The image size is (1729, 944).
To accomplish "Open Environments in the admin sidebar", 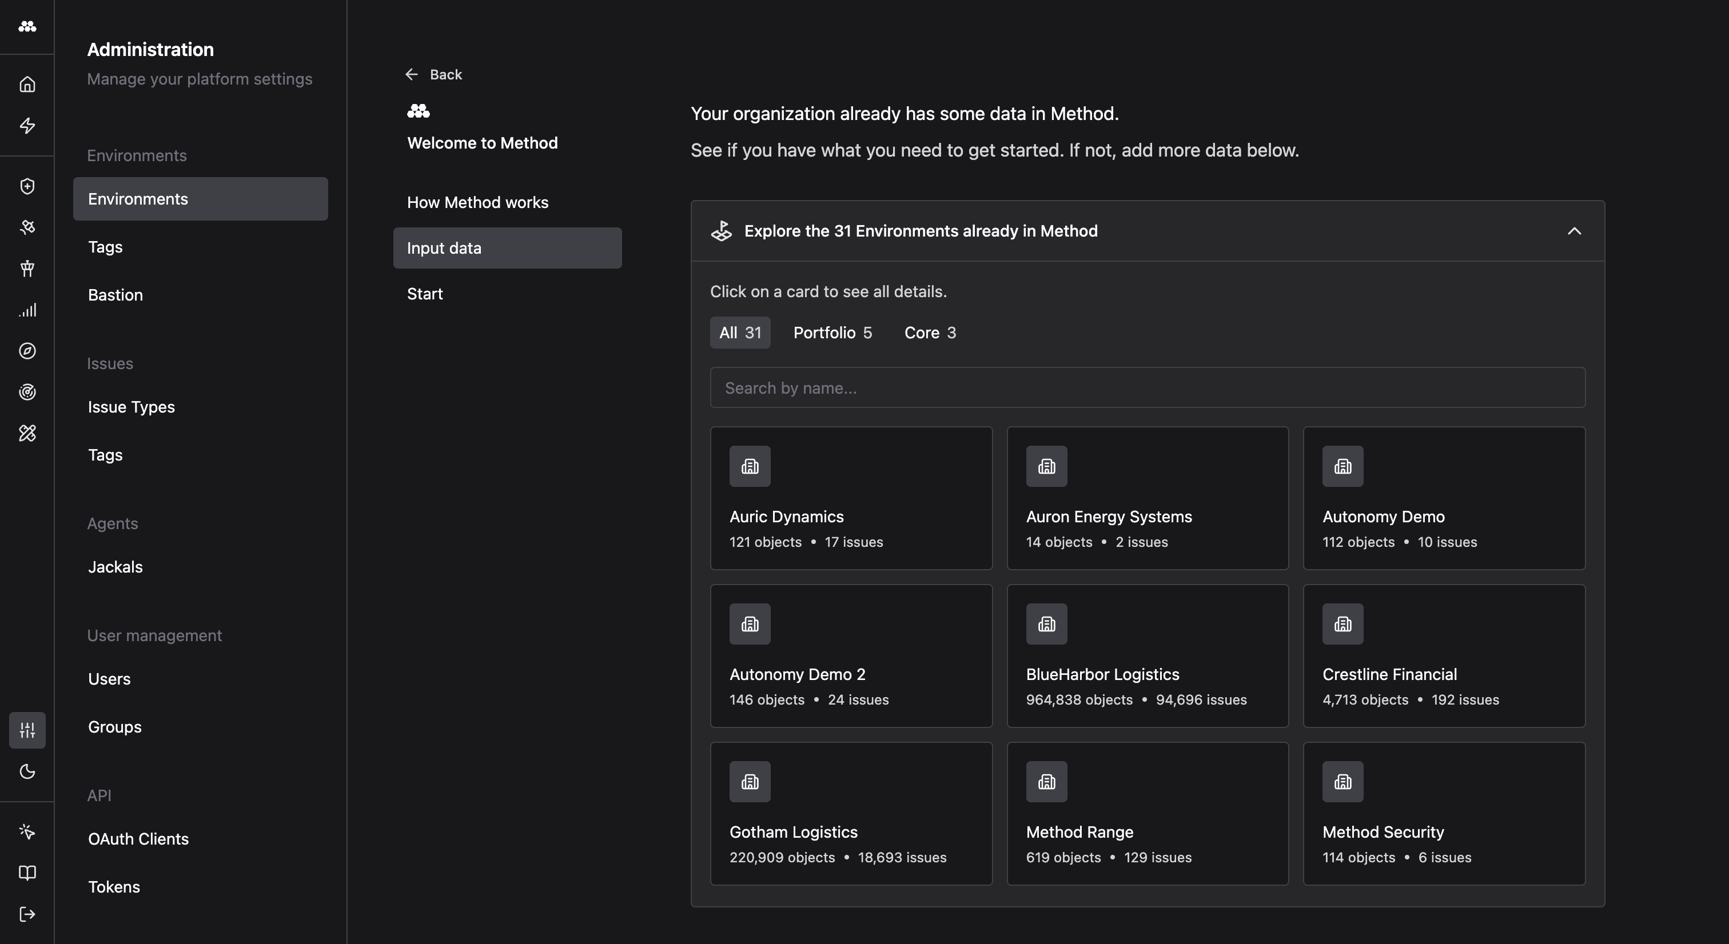I will pos(200,199).
